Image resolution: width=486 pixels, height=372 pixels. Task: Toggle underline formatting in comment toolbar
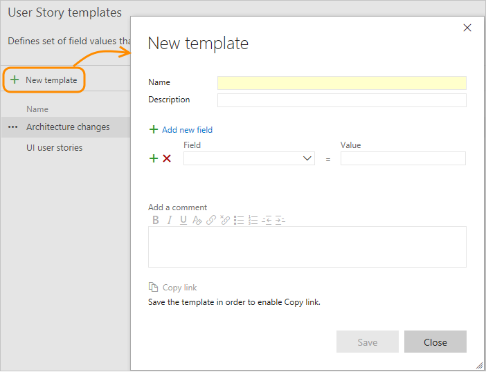(x=183, y=220)
